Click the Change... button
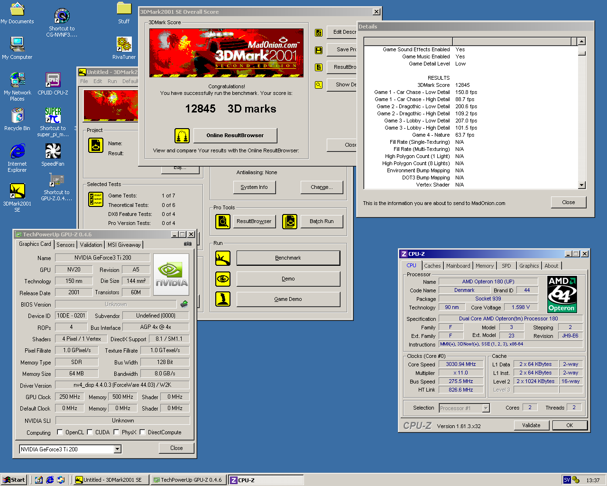Image resolution: width=607 pixels, height=486 pixels. click(322, 187)
